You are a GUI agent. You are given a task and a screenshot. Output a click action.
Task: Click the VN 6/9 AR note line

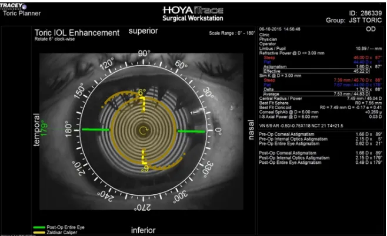[x=301, y=126]
